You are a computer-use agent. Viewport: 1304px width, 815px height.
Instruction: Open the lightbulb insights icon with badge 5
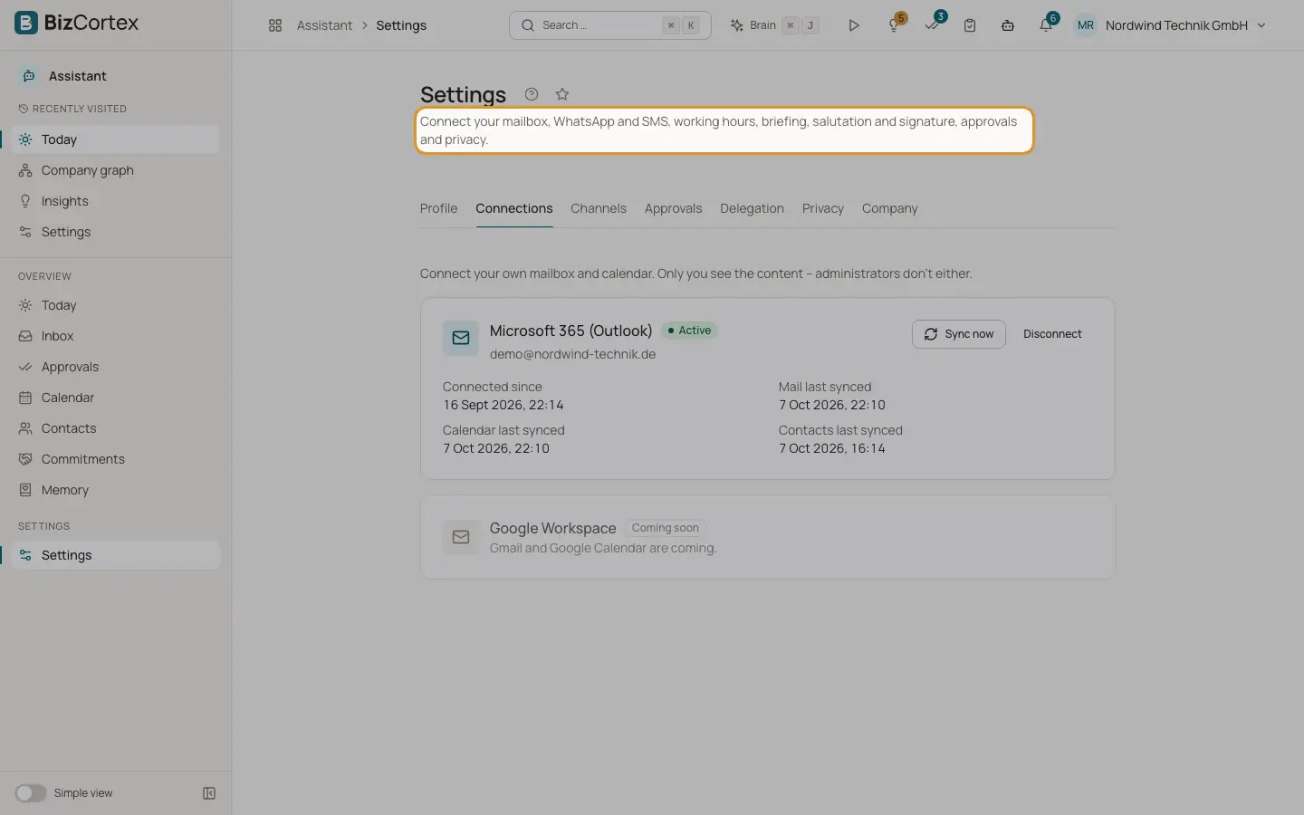point(894,25)
